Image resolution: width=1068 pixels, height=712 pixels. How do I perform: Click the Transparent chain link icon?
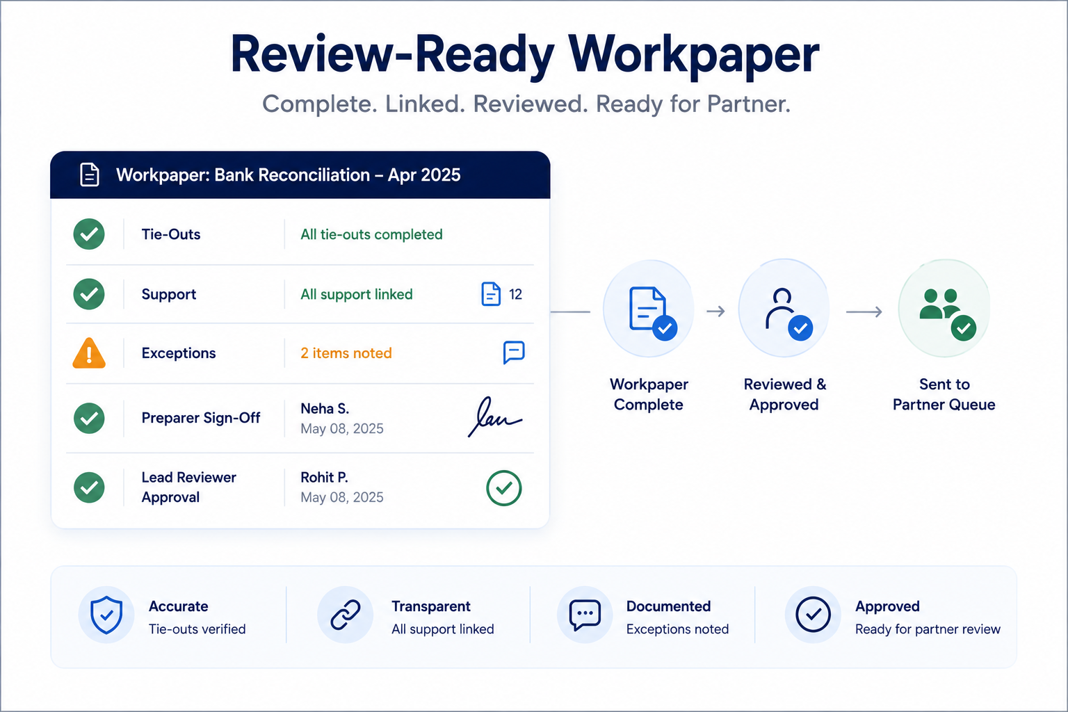345,615
